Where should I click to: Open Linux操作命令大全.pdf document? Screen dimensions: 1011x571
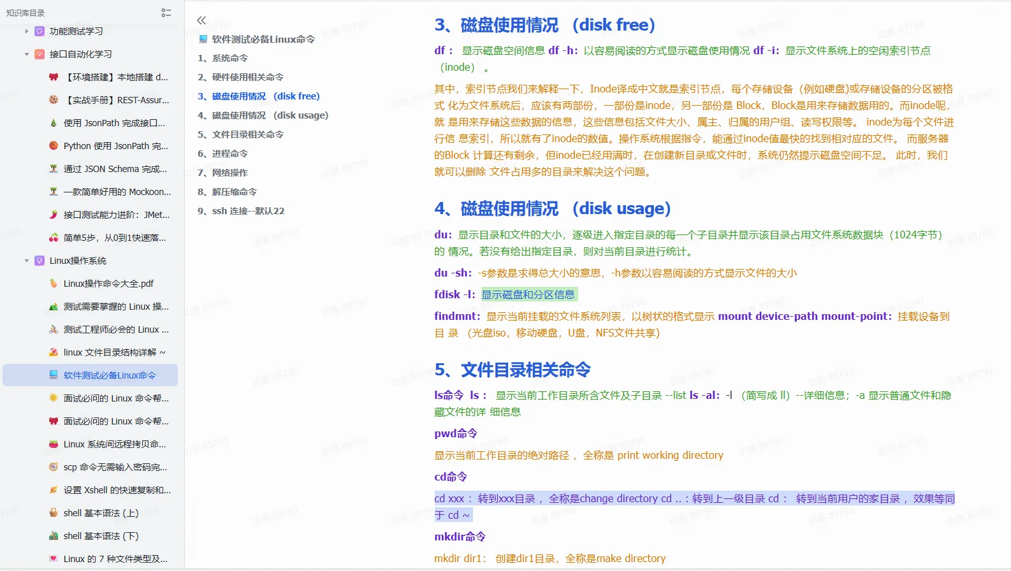point(108,284)
